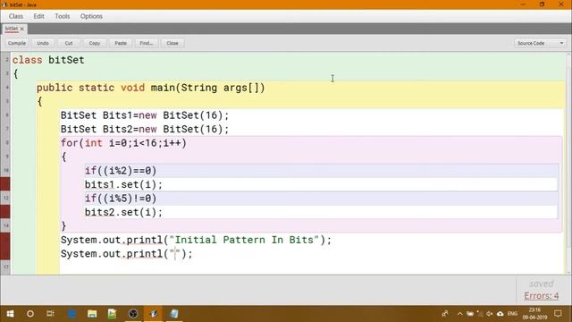Open the People icon in system tray
The image size is (572, 322).
tap(445, 314)
